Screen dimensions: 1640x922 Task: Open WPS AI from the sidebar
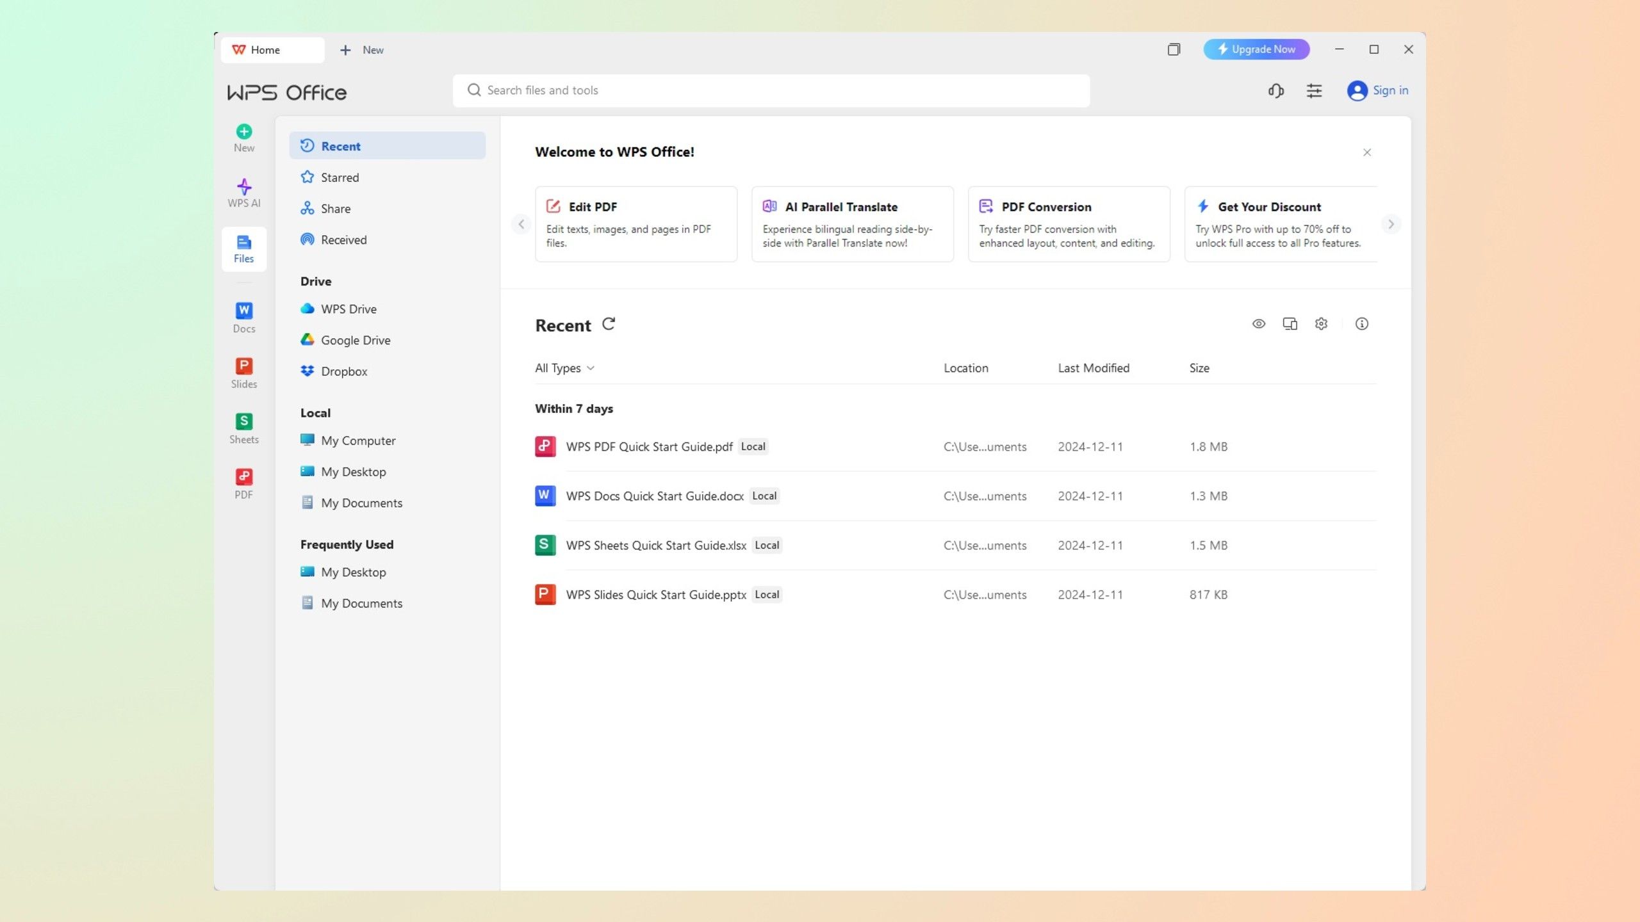point(243,193)
